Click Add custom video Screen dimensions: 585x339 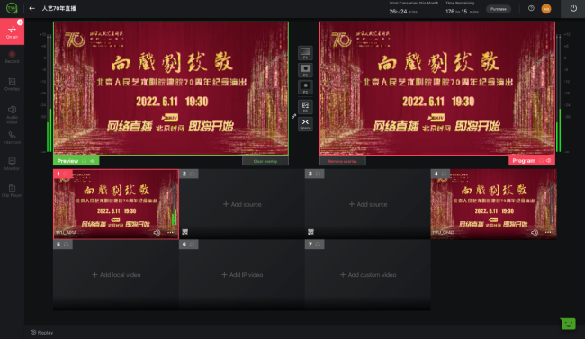coord(368,275)
